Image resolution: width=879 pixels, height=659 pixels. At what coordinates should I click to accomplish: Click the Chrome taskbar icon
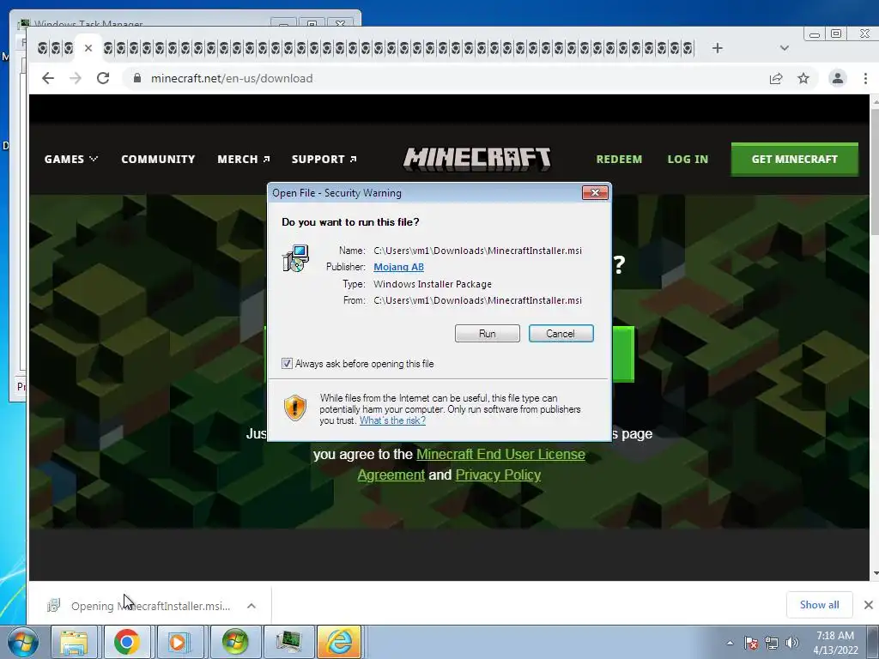[x=127, y=642]
